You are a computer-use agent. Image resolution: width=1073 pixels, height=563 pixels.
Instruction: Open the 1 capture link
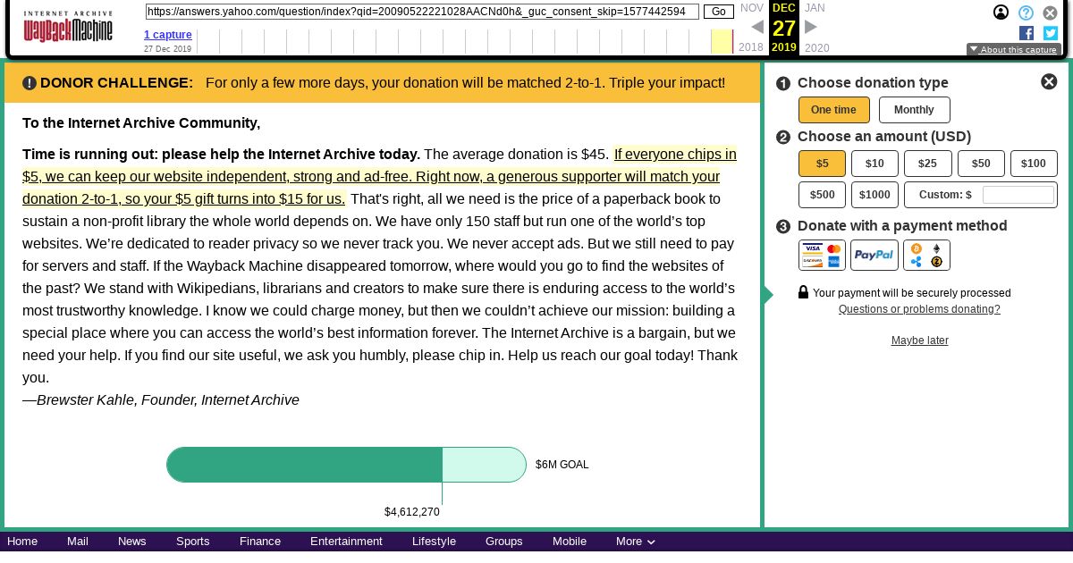coord(168,35)
